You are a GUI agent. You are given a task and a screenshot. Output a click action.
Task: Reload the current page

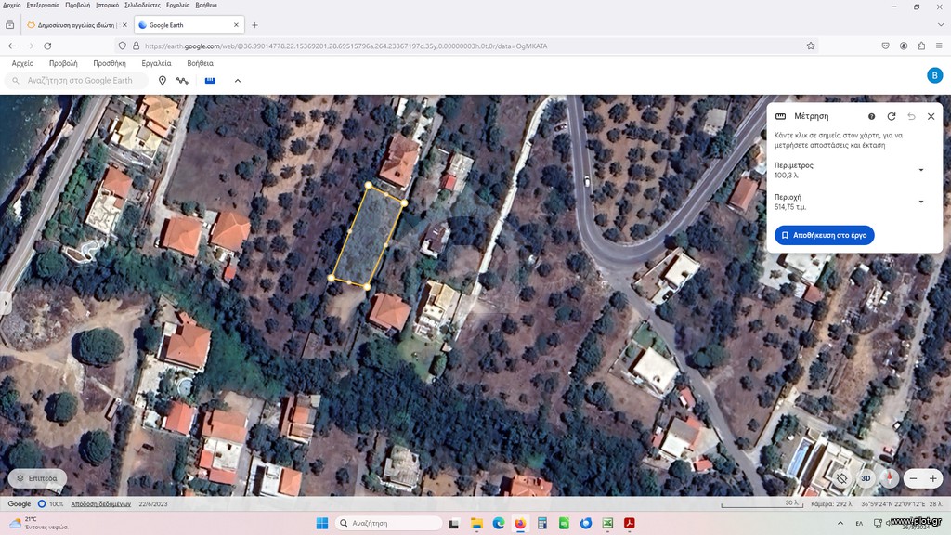tap(47, 46)
